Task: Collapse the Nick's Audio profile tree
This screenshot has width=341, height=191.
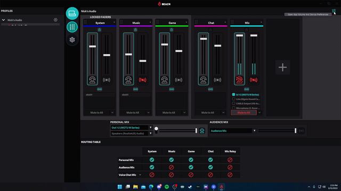Action: coord(3,20)
